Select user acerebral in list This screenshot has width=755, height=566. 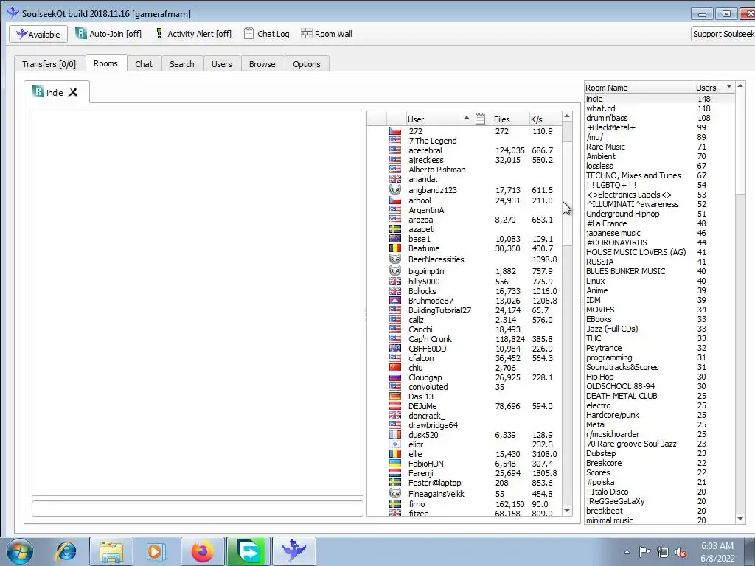(465, 150)
